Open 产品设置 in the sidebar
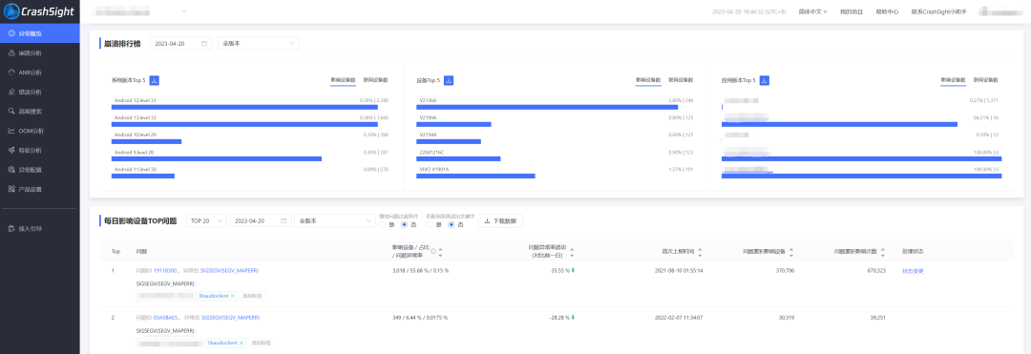This screenshot has width=1031, height=354. pos(39,189)
